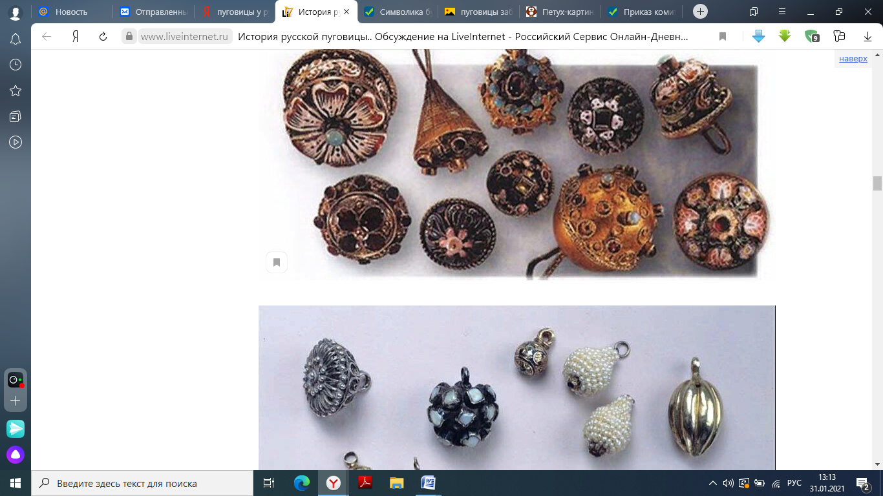Click the volume icon in the system tray
This screenshot has width=883, height=496.
[729, 483]
